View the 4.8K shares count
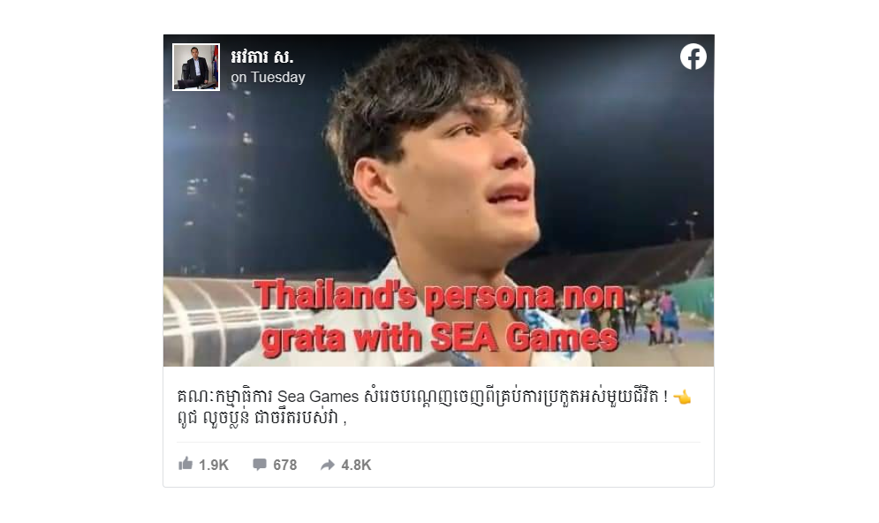 356,465
